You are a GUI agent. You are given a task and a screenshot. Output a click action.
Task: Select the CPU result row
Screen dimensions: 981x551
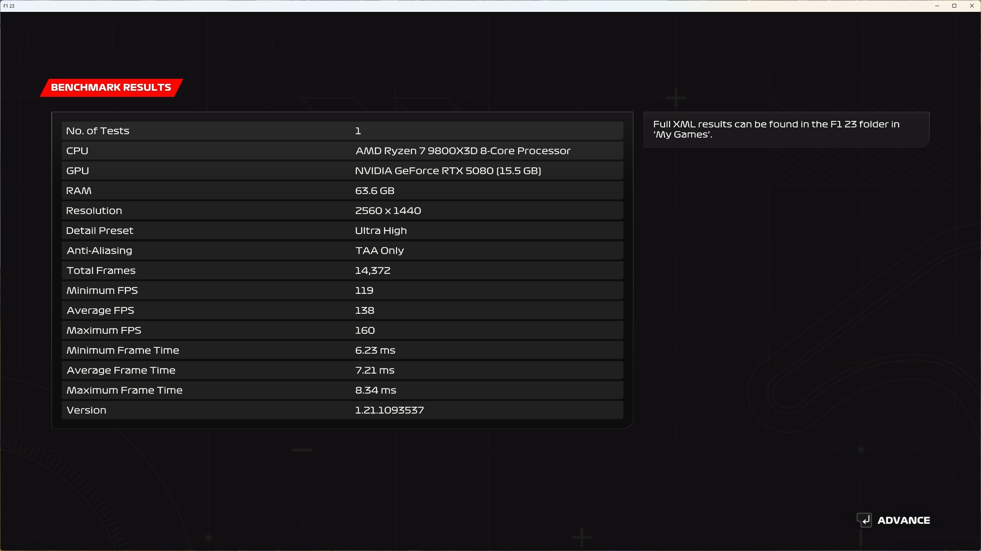(x=342, y=151)
